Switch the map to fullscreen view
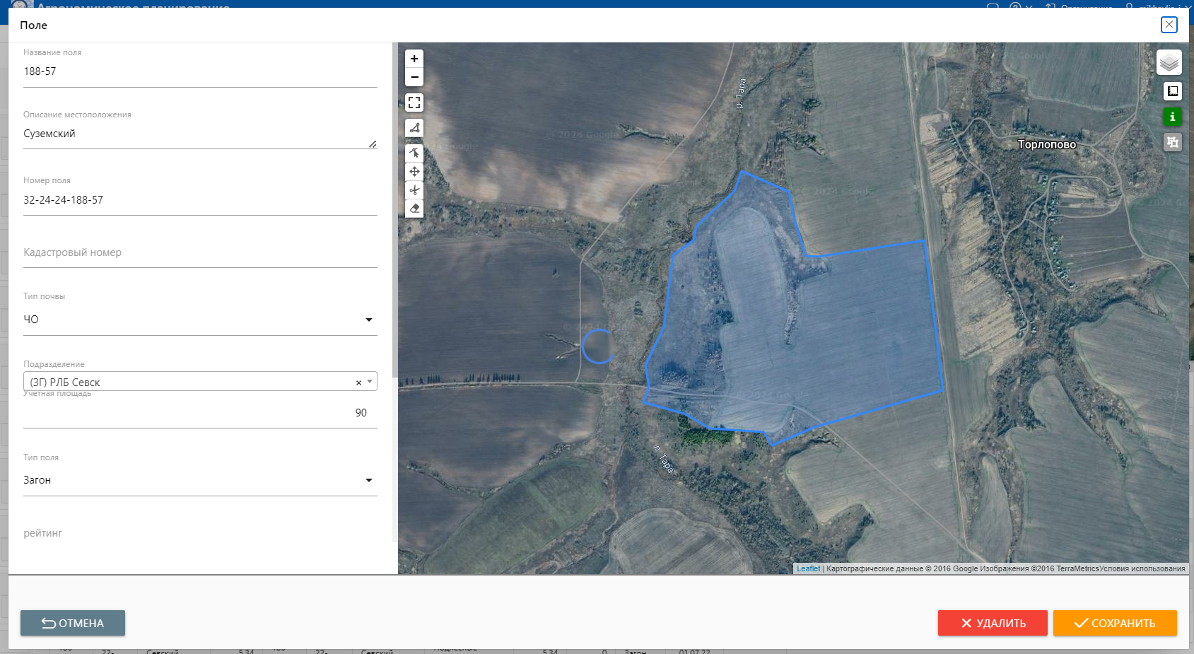 (x=414, y=103)
